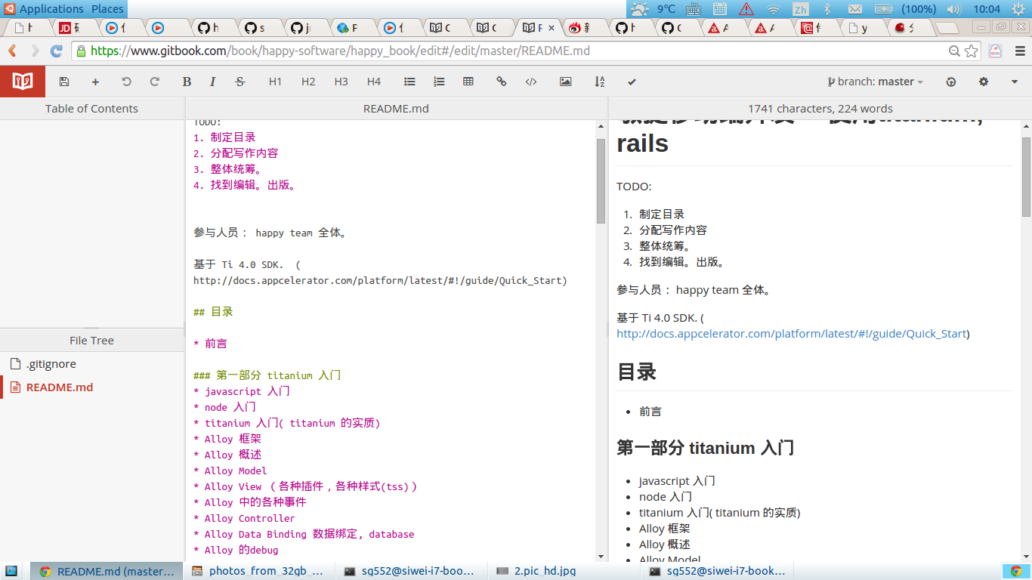
Task: Open the weather indicator showing 9°C
Action: [x=653, y=9]
